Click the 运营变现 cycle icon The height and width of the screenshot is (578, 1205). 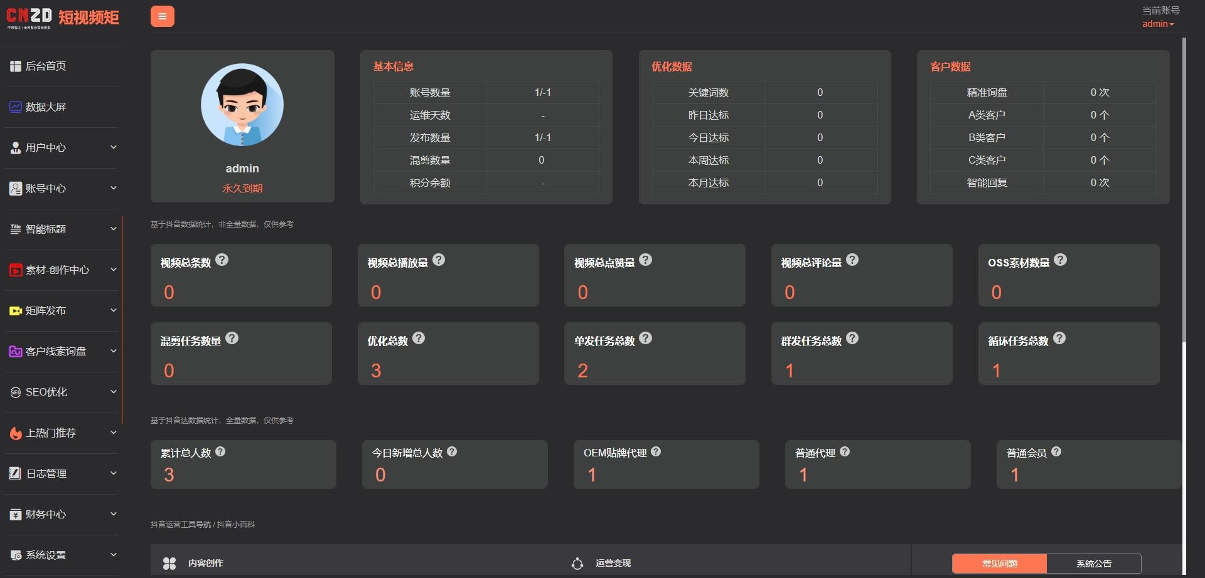[x=577, y=564]
